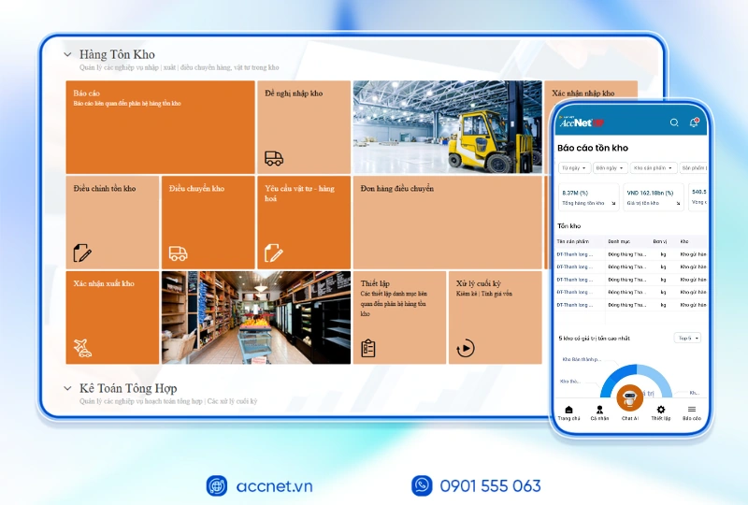Tap the Chat AI robot button
The height and width of the screenshot is (505, 748).
point(629,397)
